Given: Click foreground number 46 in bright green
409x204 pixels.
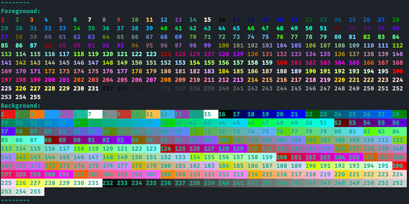Looking at the screenshot, I should click(x=251, y=29).
